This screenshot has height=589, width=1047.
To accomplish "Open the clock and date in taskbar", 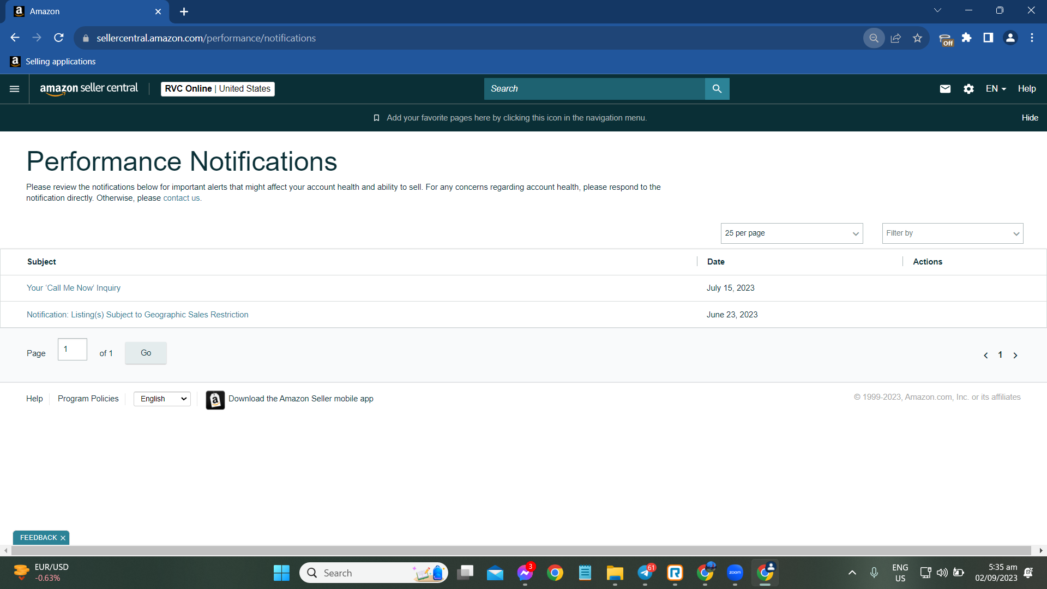I will pyautogui.click(x=996, y=573).
